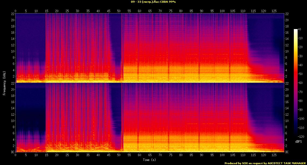Click the 'DC' label at bottom left of lower channel
The image size is (307, 165).
click(x=12, y=152)
